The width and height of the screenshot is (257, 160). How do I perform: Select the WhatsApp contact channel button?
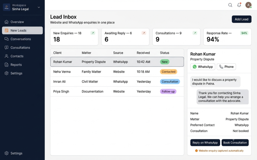click(x=203, y=67)
